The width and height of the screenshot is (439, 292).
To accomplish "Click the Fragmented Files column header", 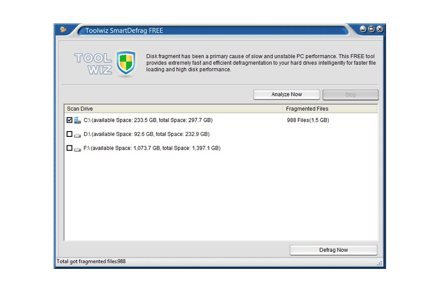I will point(330,109).
